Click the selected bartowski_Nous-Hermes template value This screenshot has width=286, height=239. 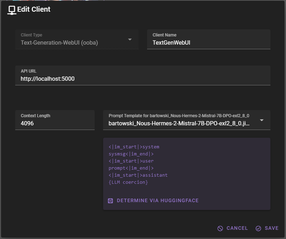pos(179,124)
